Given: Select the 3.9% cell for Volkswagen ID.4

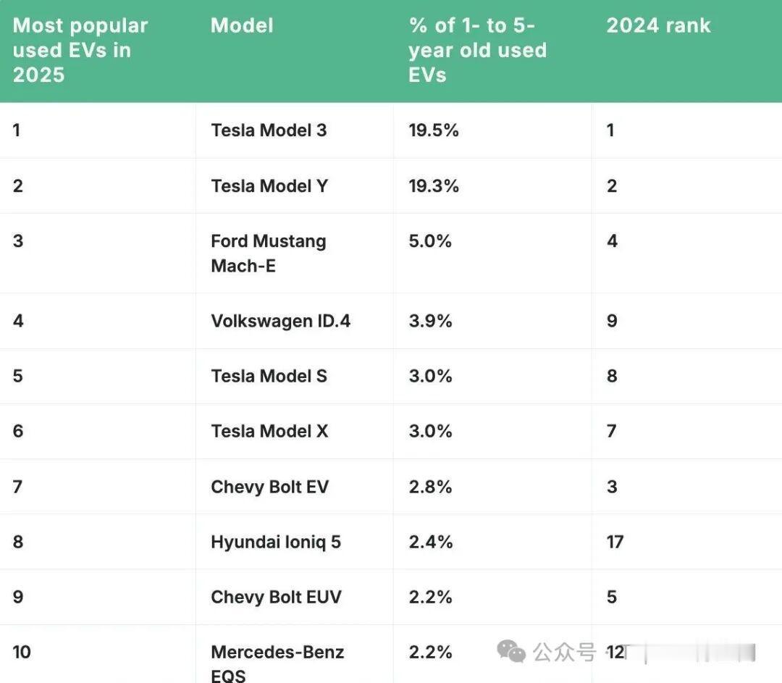Looking at the screenshot, I should pyautogui.click(x=430, y=321).
